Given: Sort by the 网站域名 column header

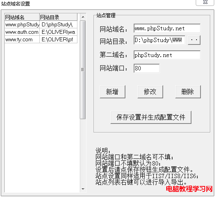Looking at the screenshot, I should (22, 17).
